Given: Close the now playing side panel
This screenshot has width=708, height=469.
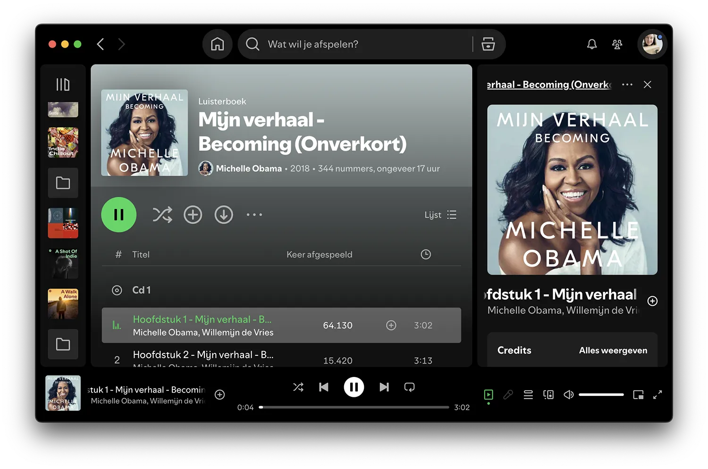Looking at the screenshot, I should pyautogui.click(x=648, y=84).
